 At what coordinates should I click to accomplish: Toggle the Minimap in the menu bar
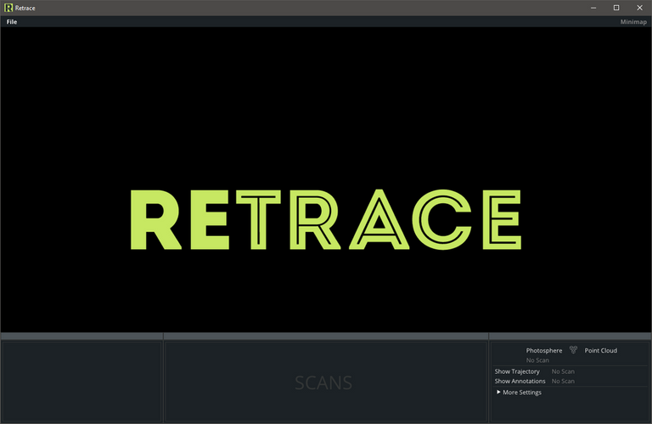point(633,21)
